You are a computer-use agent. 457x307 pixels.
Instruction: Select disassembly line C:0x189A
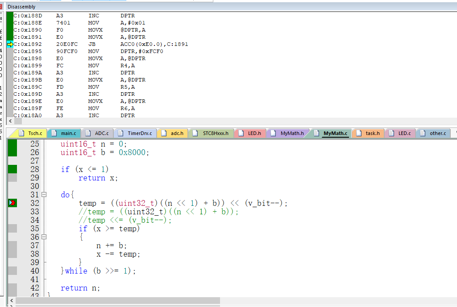pyautogui.click(x=74, y=73)
